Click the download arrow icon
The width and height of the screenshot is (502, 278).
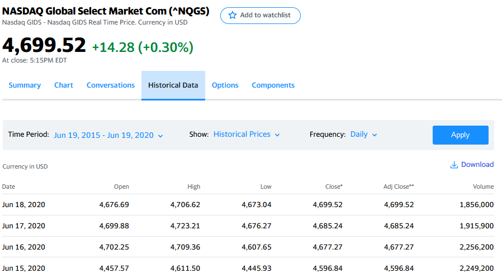tap(454, 165)
